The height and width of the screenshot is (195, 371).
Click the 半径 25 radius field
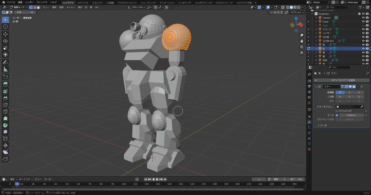pyautogui.click(x=25, y=12)
